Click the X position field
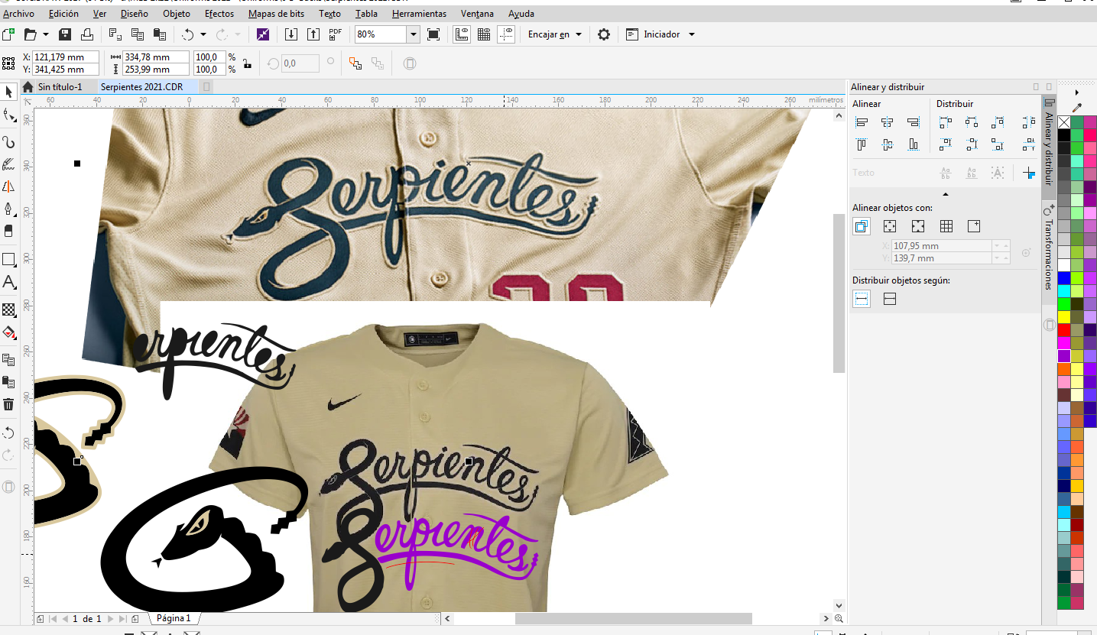The width and height of the screenshot is (1097, 635). coord(66,57)
